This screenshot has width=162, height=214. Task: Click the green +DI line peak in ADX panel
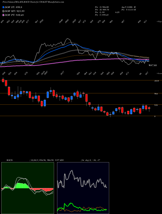71,204
